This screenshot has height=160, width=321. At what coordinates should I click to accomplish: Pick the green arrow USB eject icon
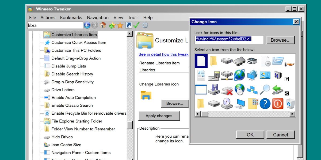point(278,90)
